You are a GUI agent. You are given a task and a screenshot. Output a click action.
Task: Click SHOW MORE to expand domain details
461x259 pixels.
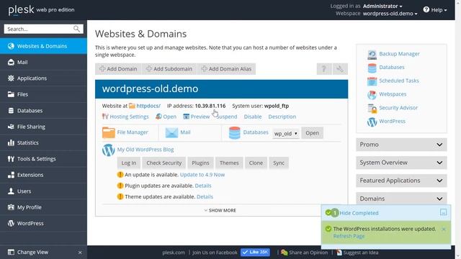click(x=220, y=211)
